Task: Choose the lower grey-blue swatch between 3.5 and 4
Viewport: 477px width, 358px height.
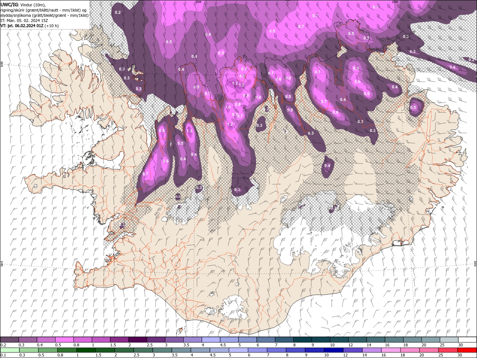Action: pyautogui.click(x=181, y=350)
